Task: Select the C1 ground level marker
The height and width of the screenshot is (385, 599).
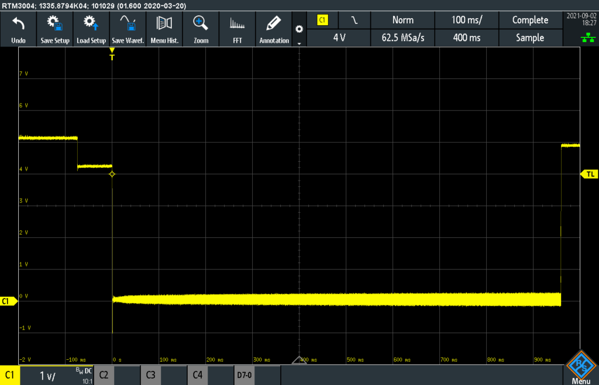Action: point(8,301)
